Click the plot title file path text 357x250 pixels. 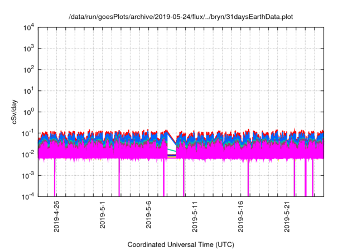coord(181,17)
